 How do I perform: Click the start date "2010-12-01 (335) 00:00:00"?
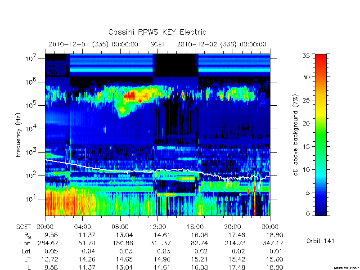(x=94, y=44)
